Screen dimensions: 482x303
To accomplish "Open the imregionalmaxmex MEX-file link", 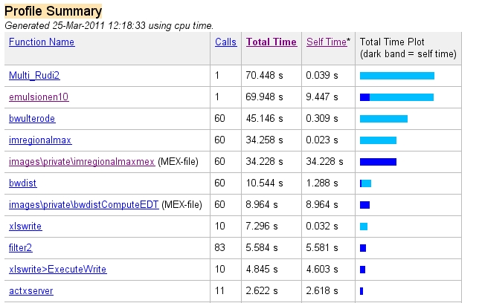I will 82,162.
